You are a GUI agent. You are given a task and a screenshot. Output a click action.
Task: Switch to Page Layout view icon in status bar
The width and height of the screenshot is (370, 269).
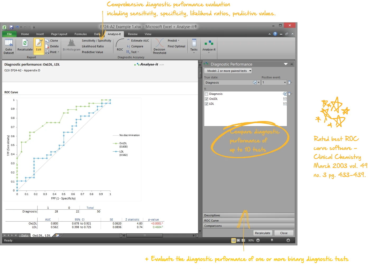pyautogui.click(x=238, y=240)
